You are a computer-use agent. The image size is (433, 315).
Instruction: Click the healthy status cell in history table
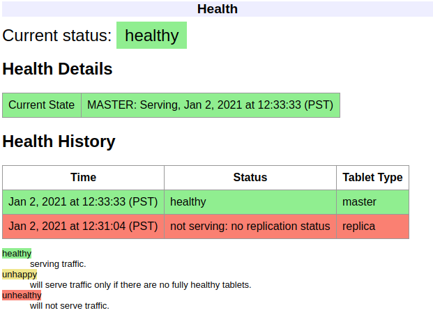click(x=250, y=202)
